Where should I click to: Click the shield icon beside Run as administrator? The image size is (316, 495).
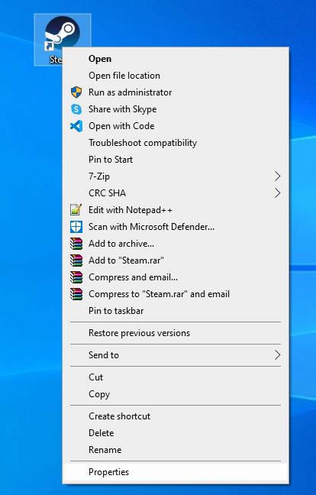(76, 92)
